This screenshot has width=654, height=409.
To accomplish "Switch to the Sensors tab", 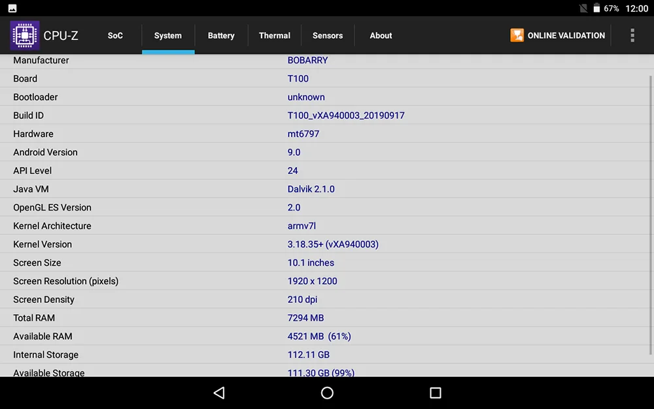I will tap(328, 35).
